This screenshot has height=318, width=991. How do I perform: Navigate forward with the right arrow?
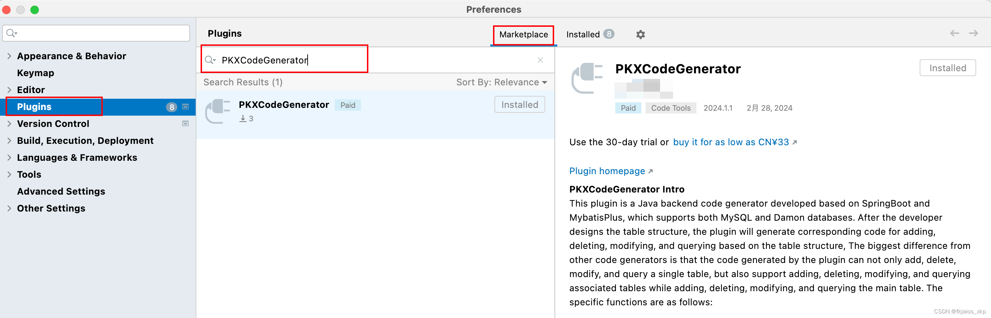(x=973, y=33)
